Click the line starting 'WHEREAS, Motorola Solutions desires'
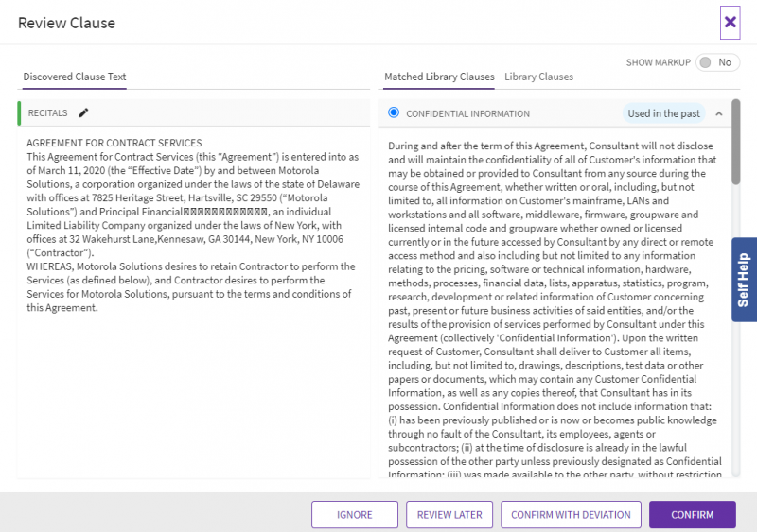This screenshot has width=757, height=532. click(x=191, y=266)
